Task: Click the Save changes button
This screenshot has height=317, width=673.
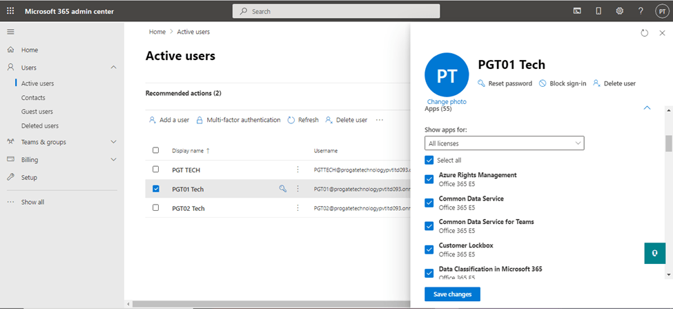Action: coord(452,294)
